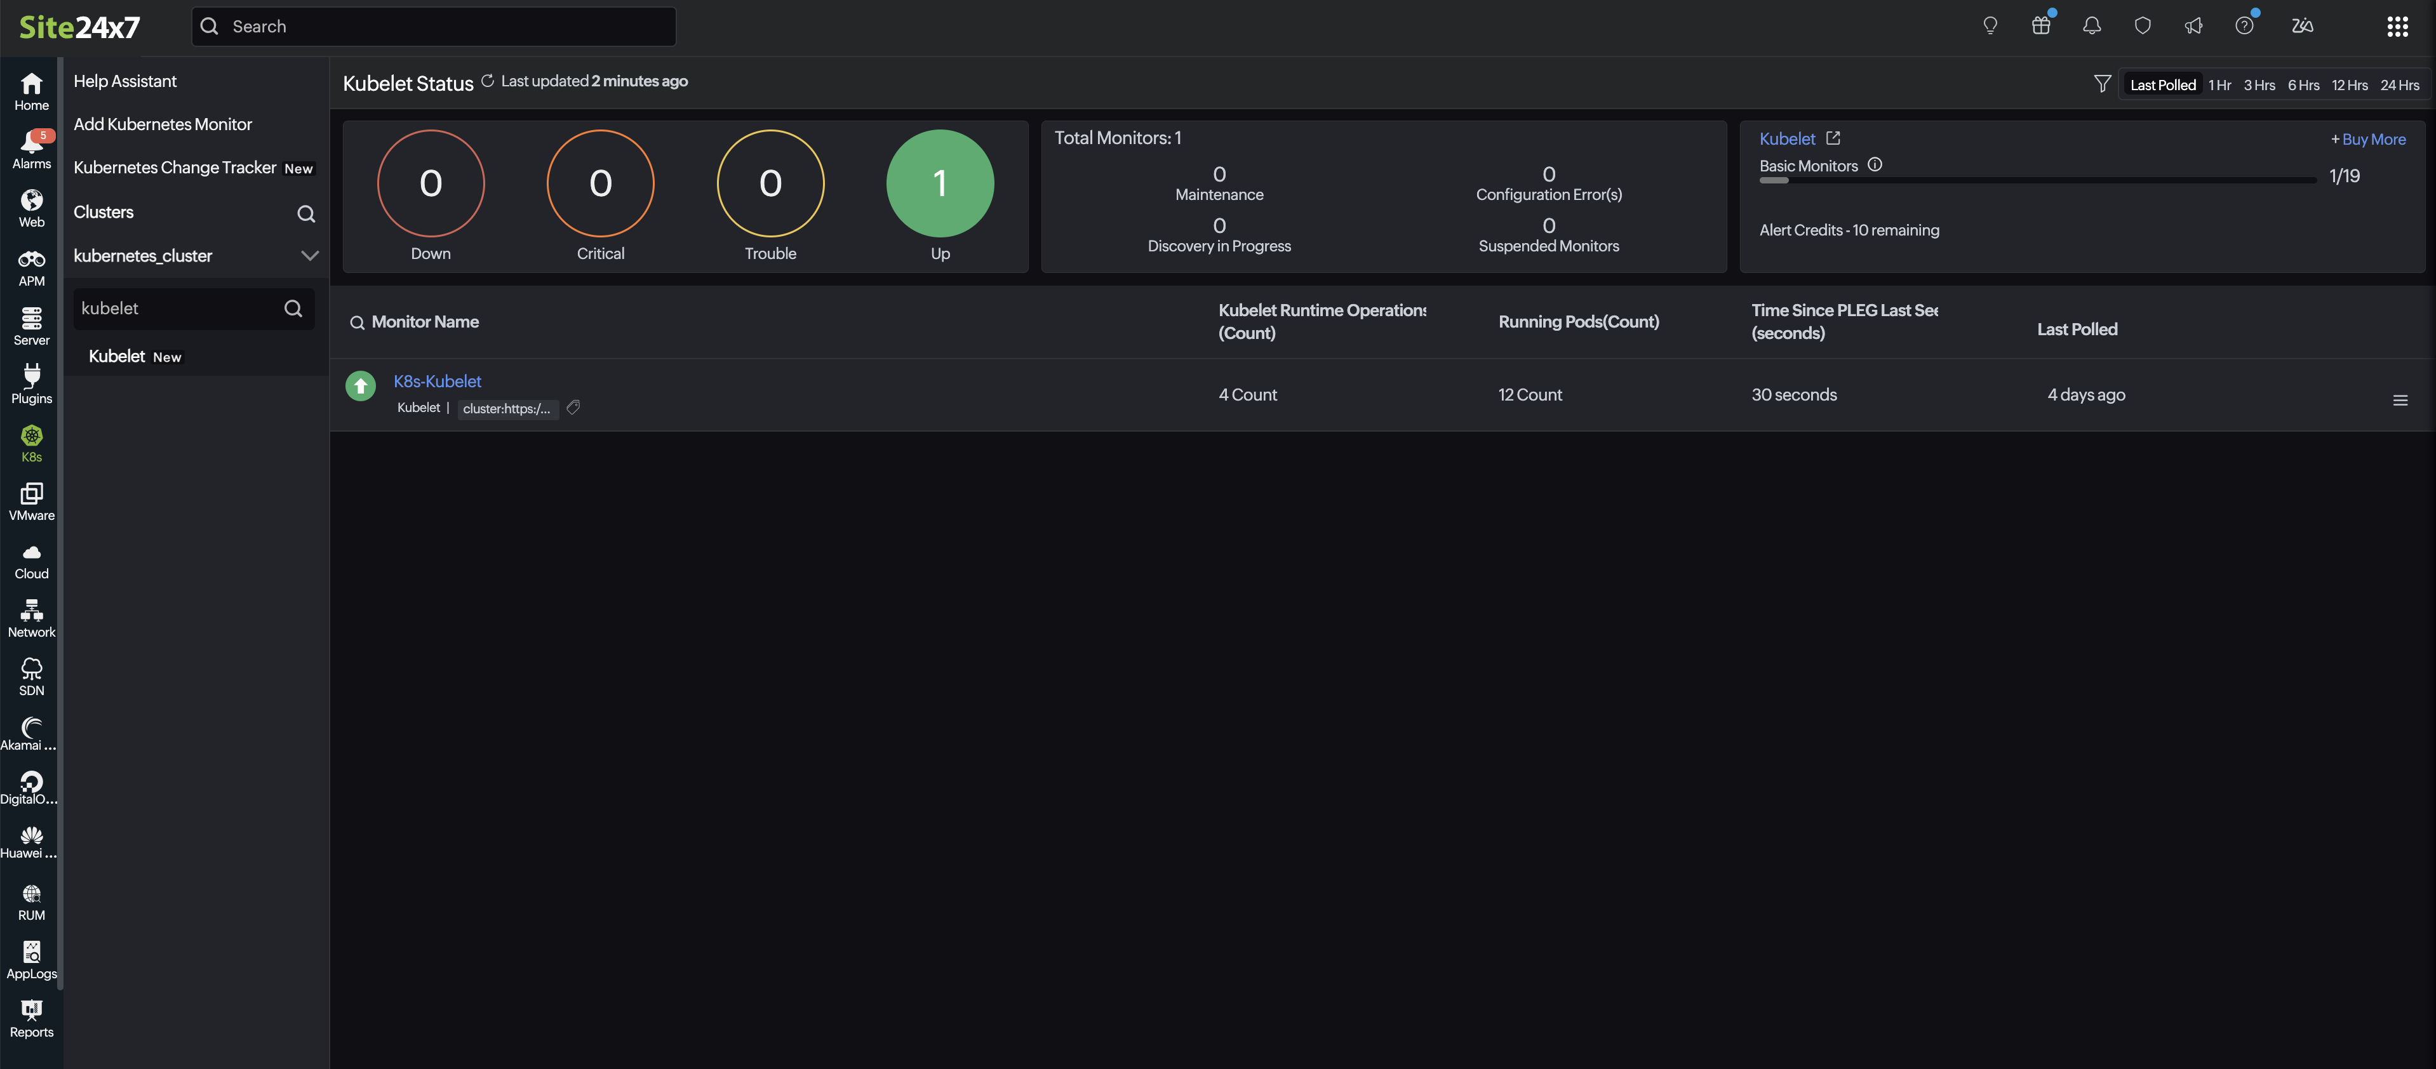Go to Web monitors in sidebar
The width and height of the screenshot is (2436, 1069).
click(x=31, y=209)
